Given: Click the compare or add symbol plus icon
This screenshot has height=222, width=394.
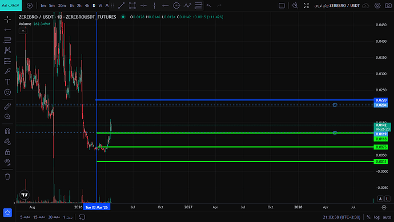Looking at the screenshot, I should point(30,6).
